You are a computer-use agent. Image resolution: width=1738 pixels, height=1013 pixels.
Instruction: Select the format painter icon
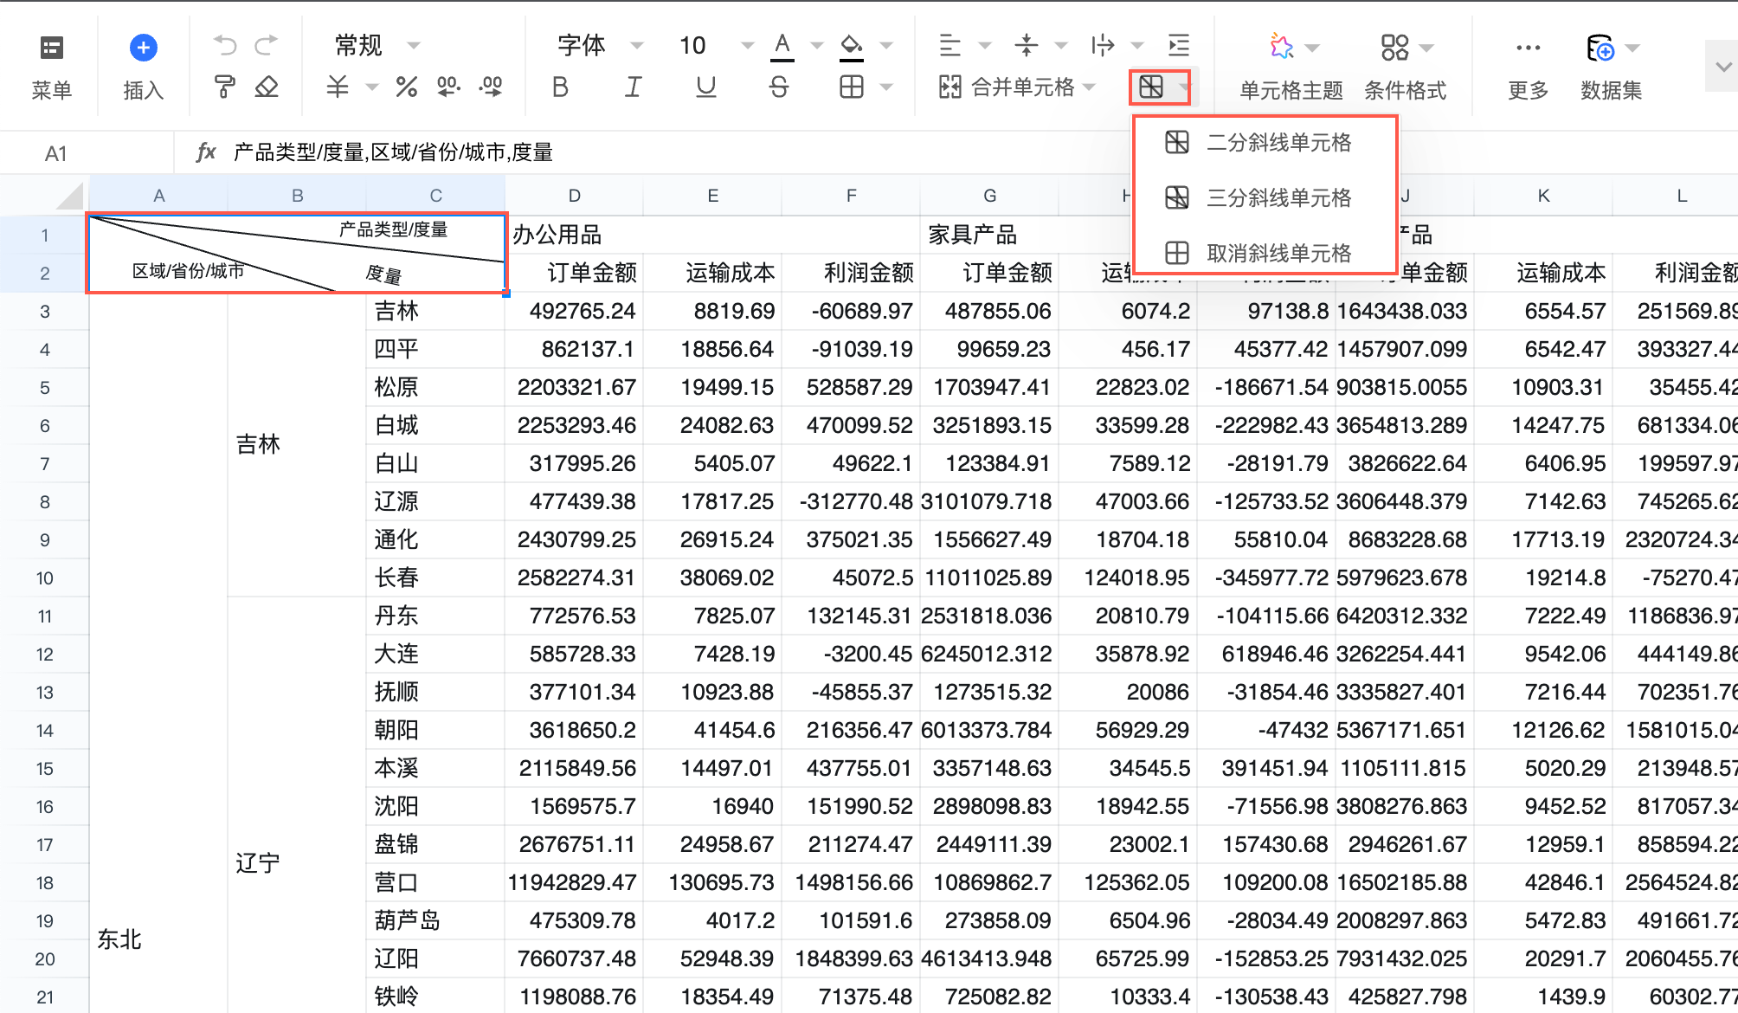coord(224,87)
